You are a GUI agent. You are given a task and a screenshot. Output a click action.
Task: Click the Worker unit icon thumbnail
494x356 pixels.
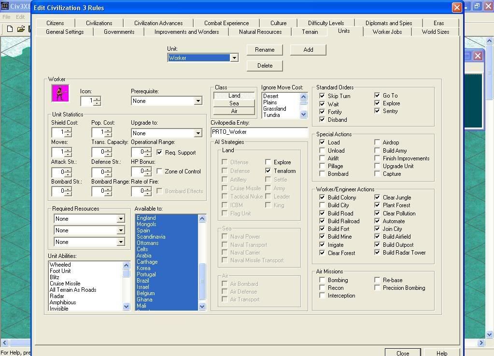click(x=60, y=93)
